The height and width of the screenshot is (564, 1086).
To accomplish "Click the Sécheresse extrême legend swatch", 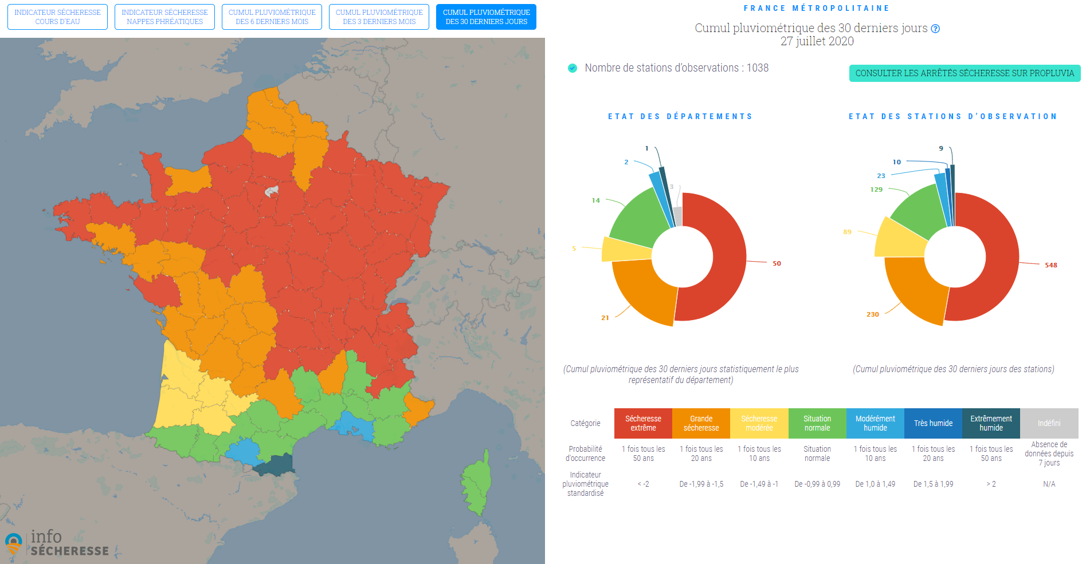I will (x=643, y=423).
